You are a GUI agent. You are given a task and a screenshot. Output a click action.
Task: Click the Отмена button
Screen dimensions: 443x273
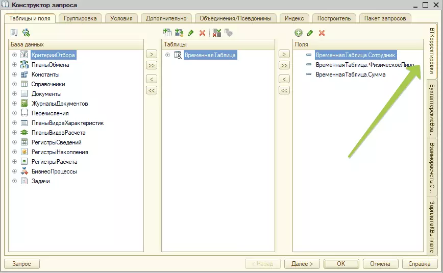(x=380, y=264)
